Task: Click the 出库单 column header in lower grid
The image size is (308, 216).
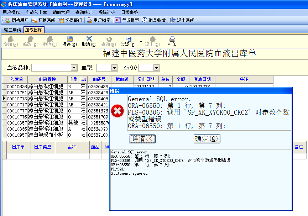Action: pyautogui.click(x=19, y=147)
